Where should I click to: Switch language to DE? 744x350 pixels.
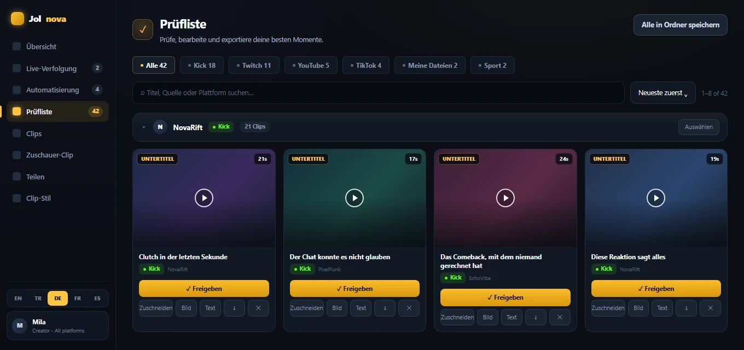tap(57, 298)
